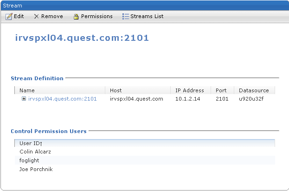Click the Remove X icon
This screenshot has height=191, width=289.
tap(36, 16)
